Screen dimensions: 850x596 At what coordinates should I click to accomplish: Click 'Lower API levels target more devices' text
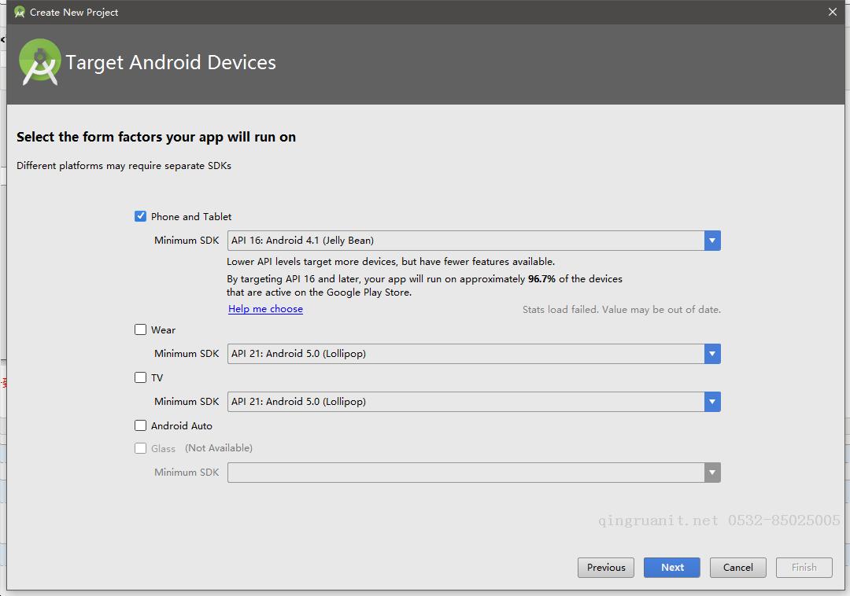391,262
